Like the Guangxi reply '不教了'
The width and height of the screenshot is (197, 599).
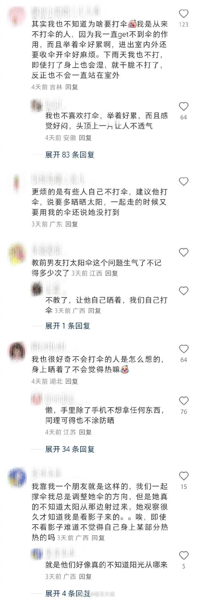coord(184,291)
